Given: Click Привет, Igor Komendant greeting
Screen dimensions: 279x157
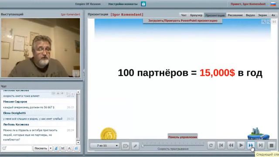Looking at the screenshot, I should point(248,4).
